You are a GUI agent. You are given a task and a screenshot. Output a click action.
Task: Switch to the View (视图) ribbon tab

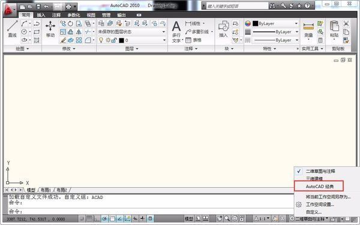(91, 15)
